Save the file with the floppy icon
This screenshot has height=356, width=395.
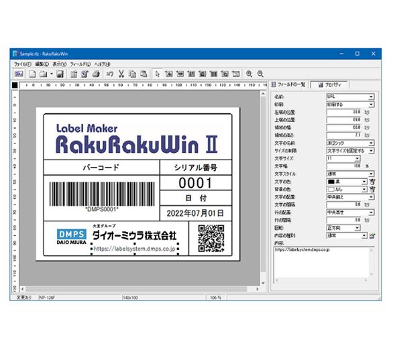(x=60, y=74)
